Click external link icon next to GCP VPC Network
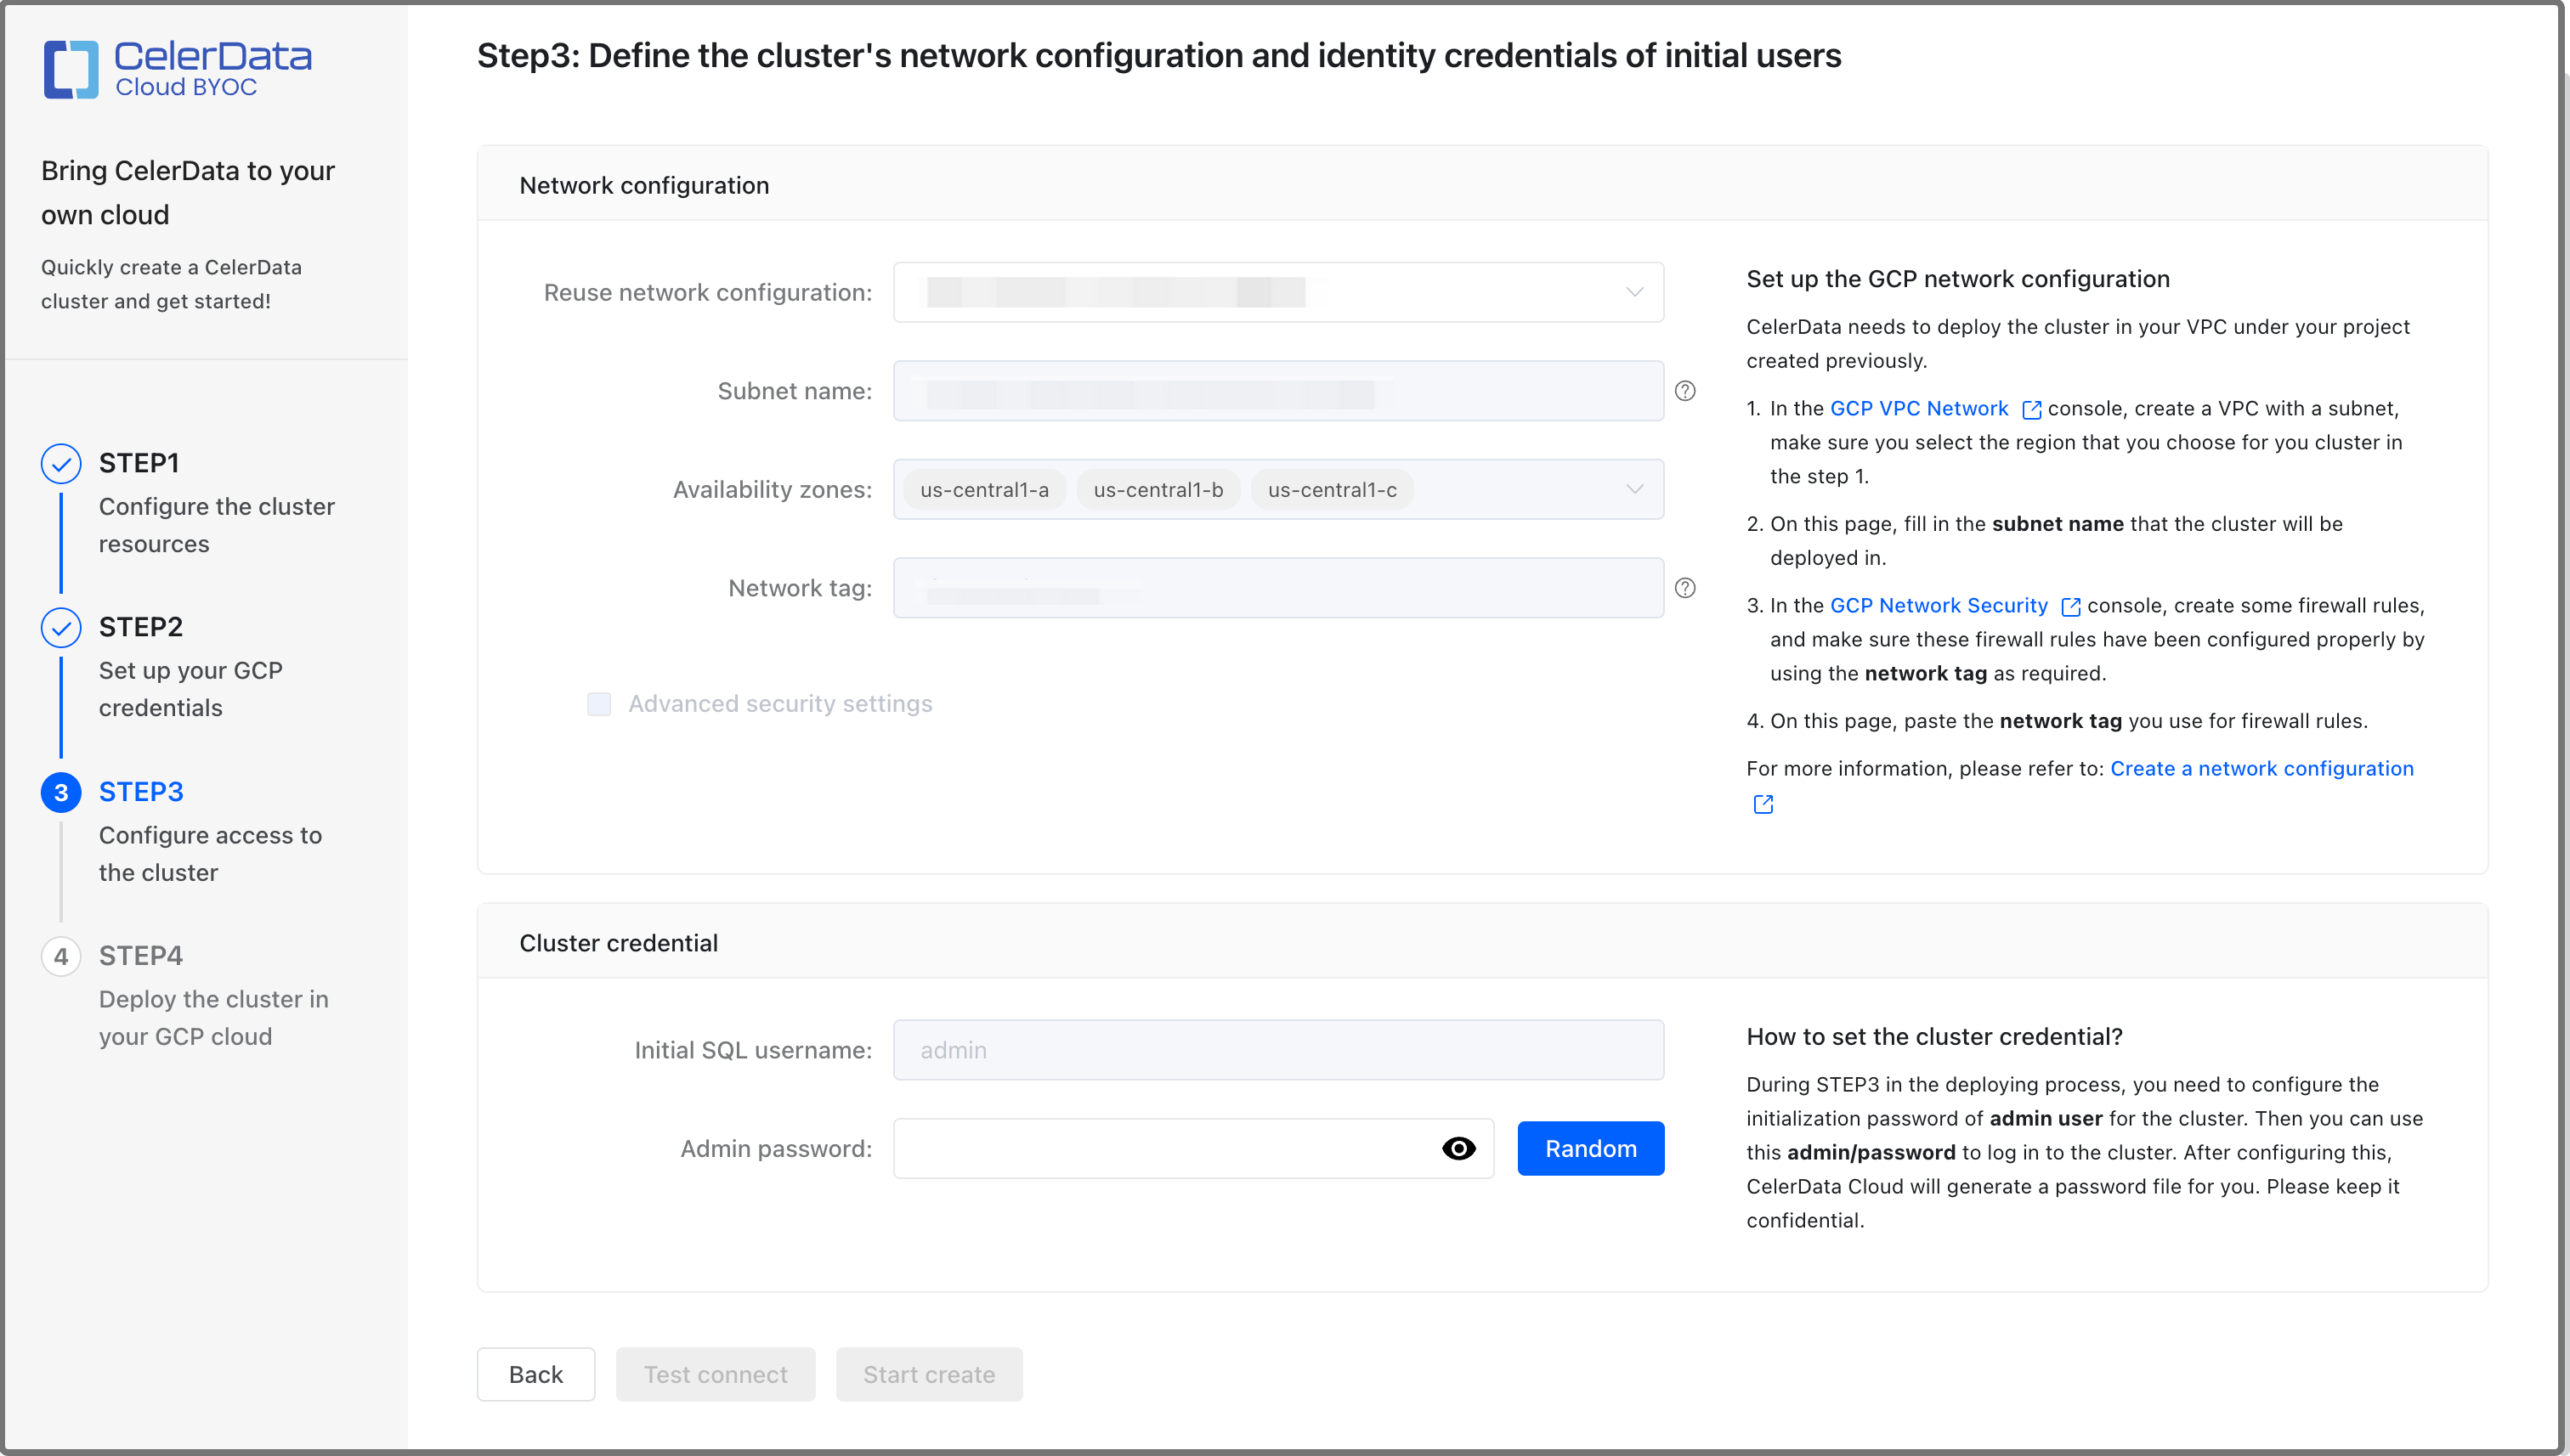The image size is (2570, 1456). click(2032, 409)
